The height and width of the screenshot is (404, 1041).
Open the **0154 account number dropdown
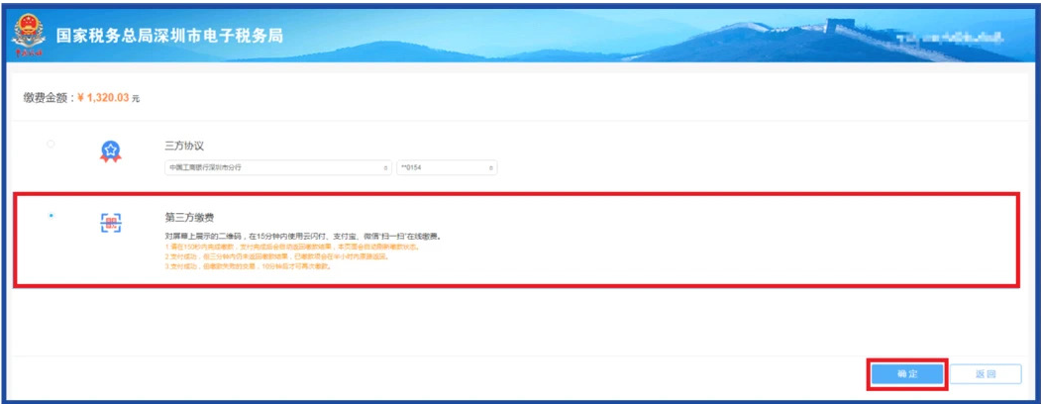tap(446, 167)
